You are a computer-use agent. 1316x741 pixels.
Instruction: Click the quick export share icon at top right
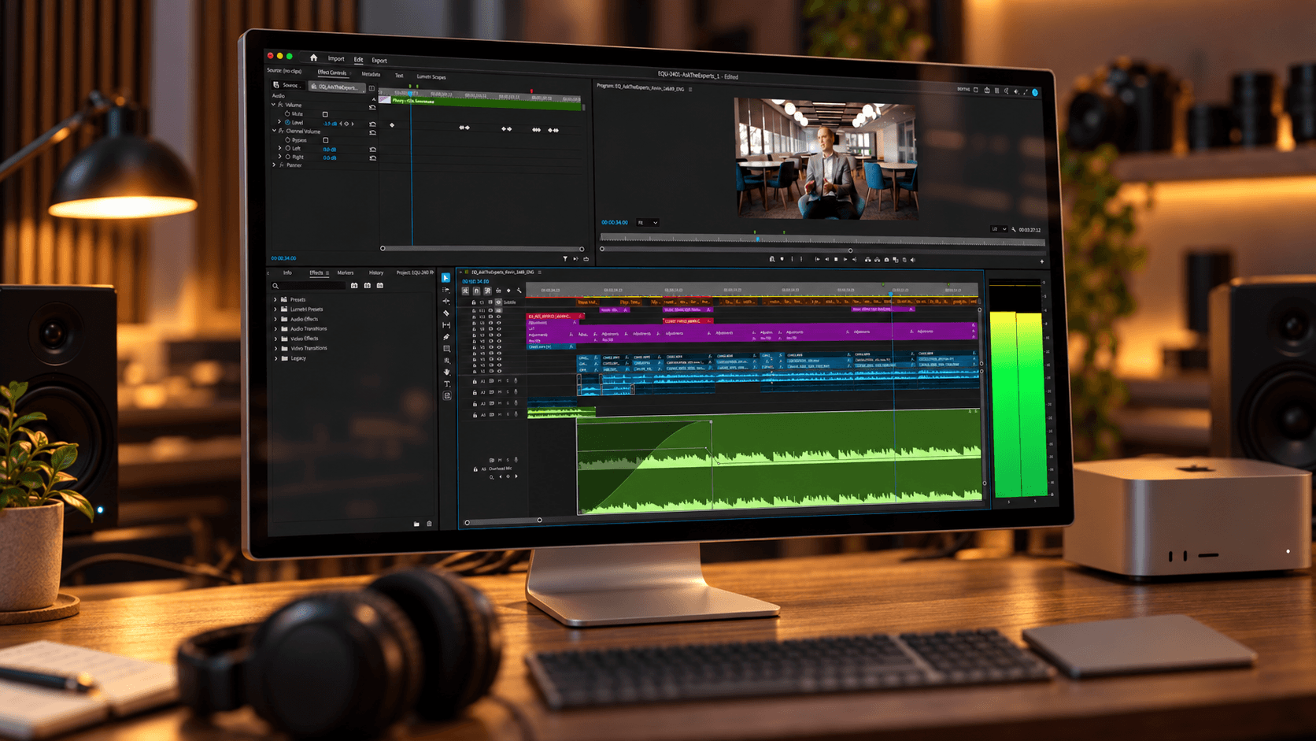tap(987, 91)
